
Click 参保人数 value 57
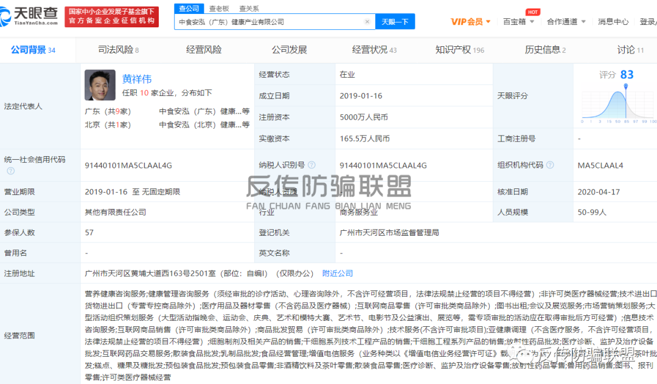[89, 233]
